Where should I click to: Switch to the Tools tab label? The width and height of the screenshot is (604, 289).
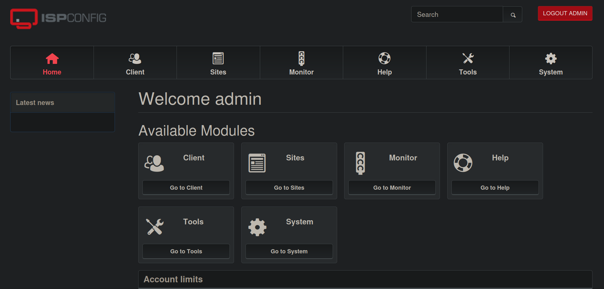pyautogui.click(x=468, y=72)
